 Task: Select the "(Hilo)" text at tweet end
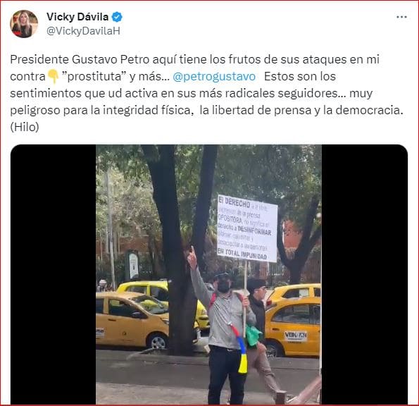tap(25, 127)
